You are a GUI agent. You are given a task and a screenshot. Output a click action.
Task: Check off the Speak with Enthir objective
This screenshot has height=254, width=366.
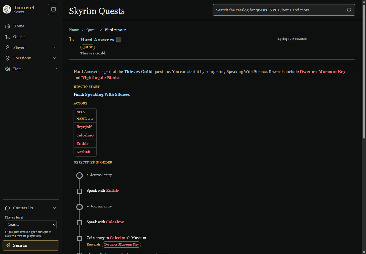click(80, 191)
